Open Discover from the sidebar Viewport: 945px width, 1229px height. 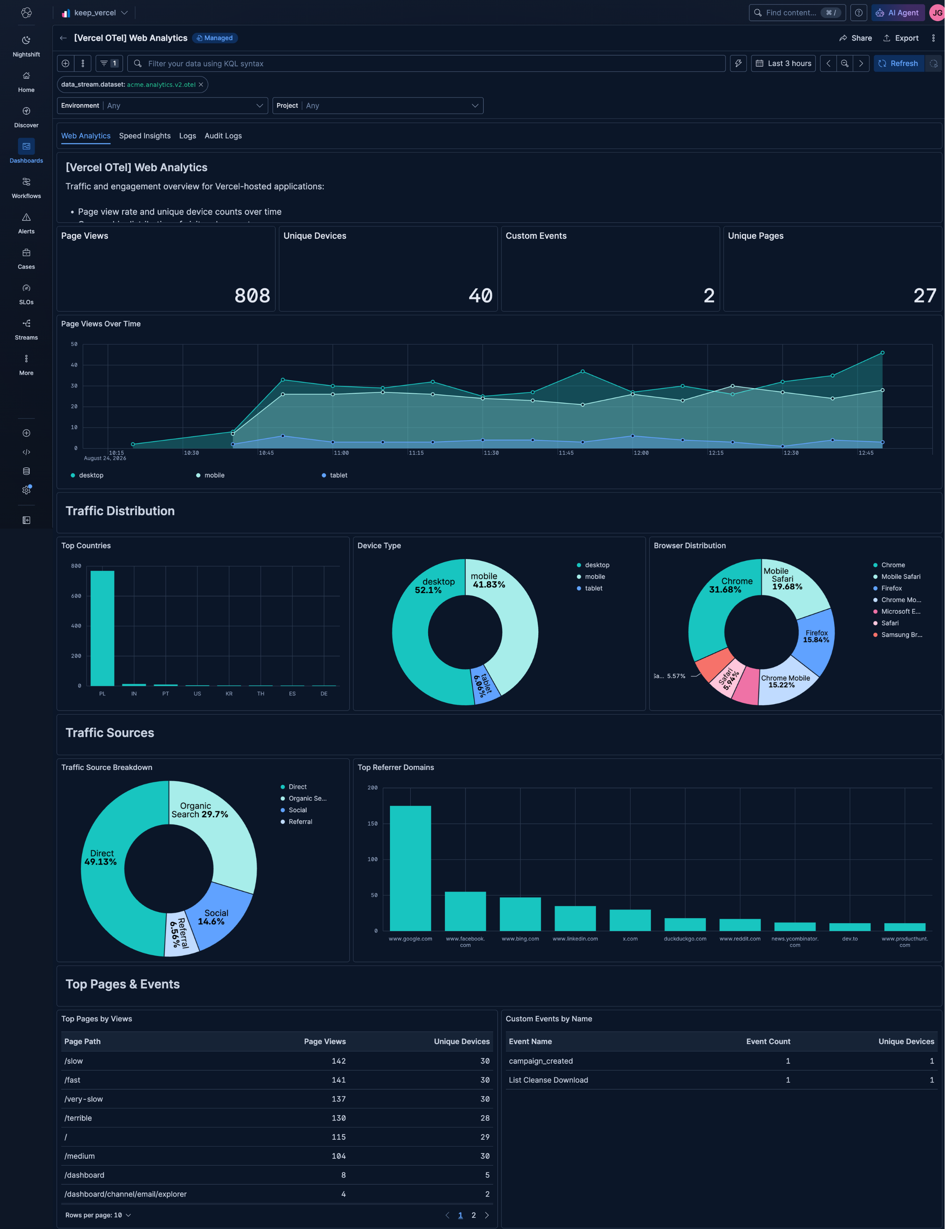26,117
